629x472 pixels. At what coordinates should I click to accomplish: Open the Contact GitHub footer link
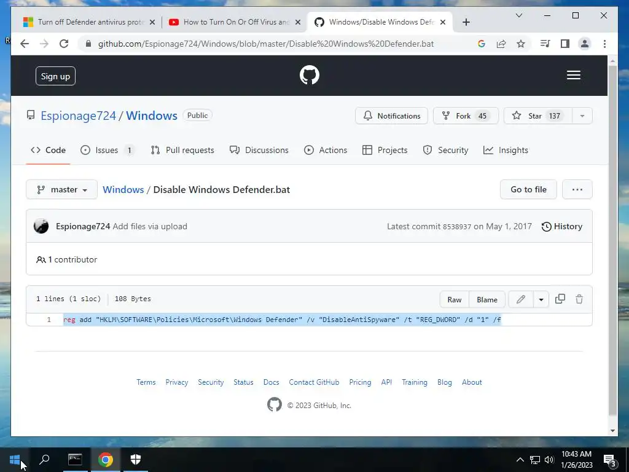(x=314, y=382)
